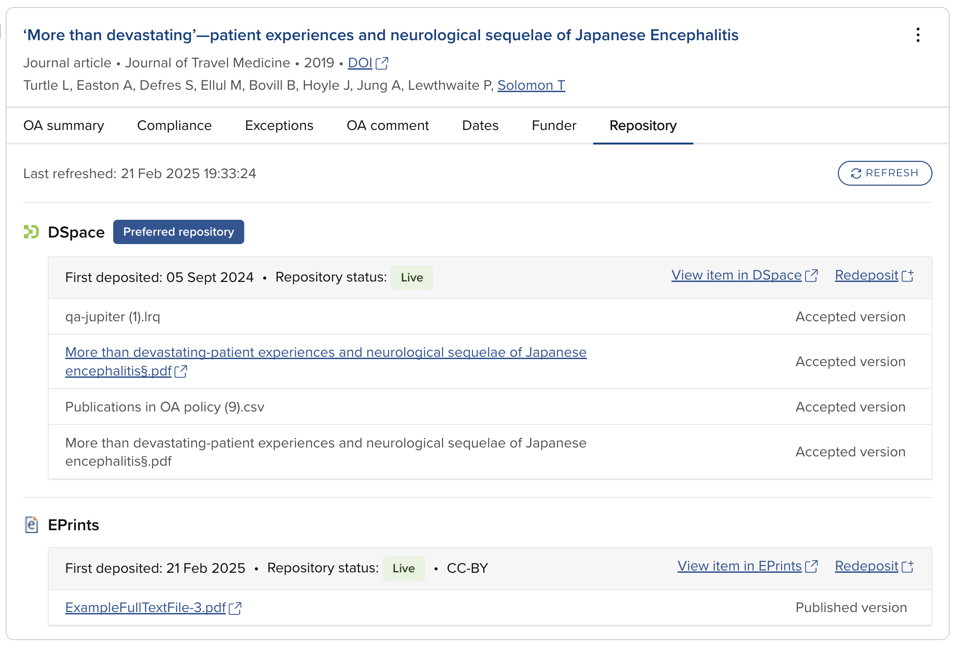The image size is (960, 649).
Task: Open the Compliance tab
Action: [x=174, y=126]
